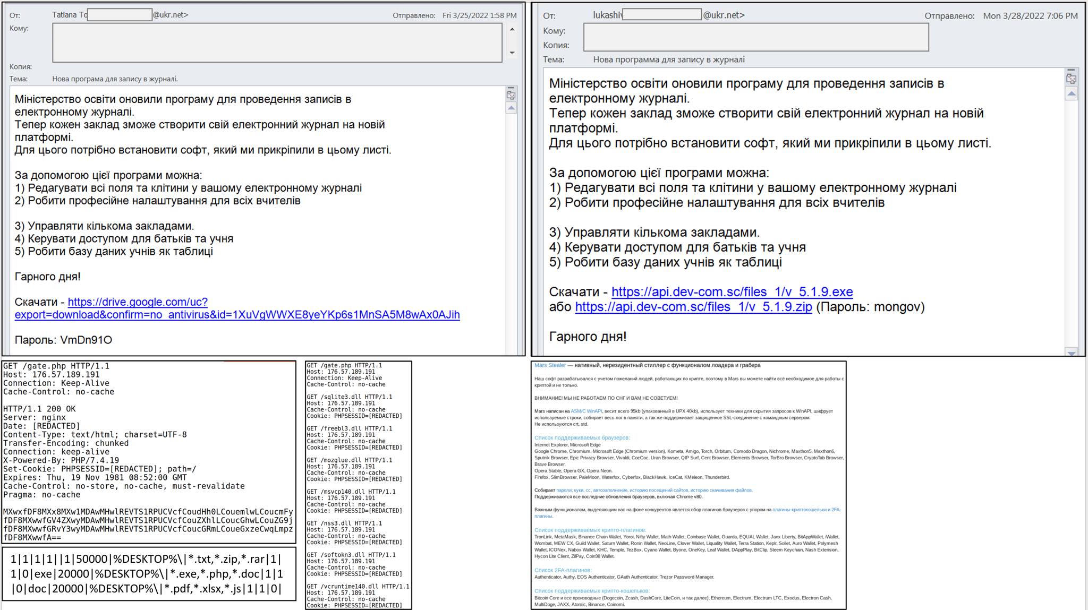Click the right email Кому recipients box

[755, 37]
